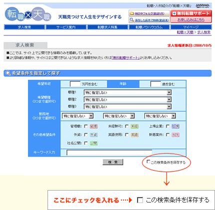Click the orange 英語 badge icon
Viewport: 215px width, 210px height.
coord(134,135)
